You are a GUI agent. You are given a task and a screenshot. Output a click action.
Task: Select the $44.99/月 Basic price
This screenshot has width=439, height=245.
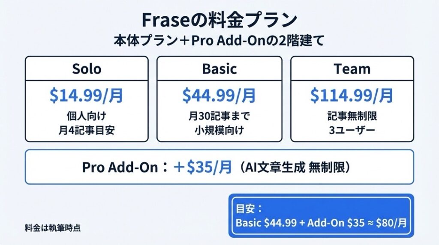pyautogui.click(x=219, y=96)
